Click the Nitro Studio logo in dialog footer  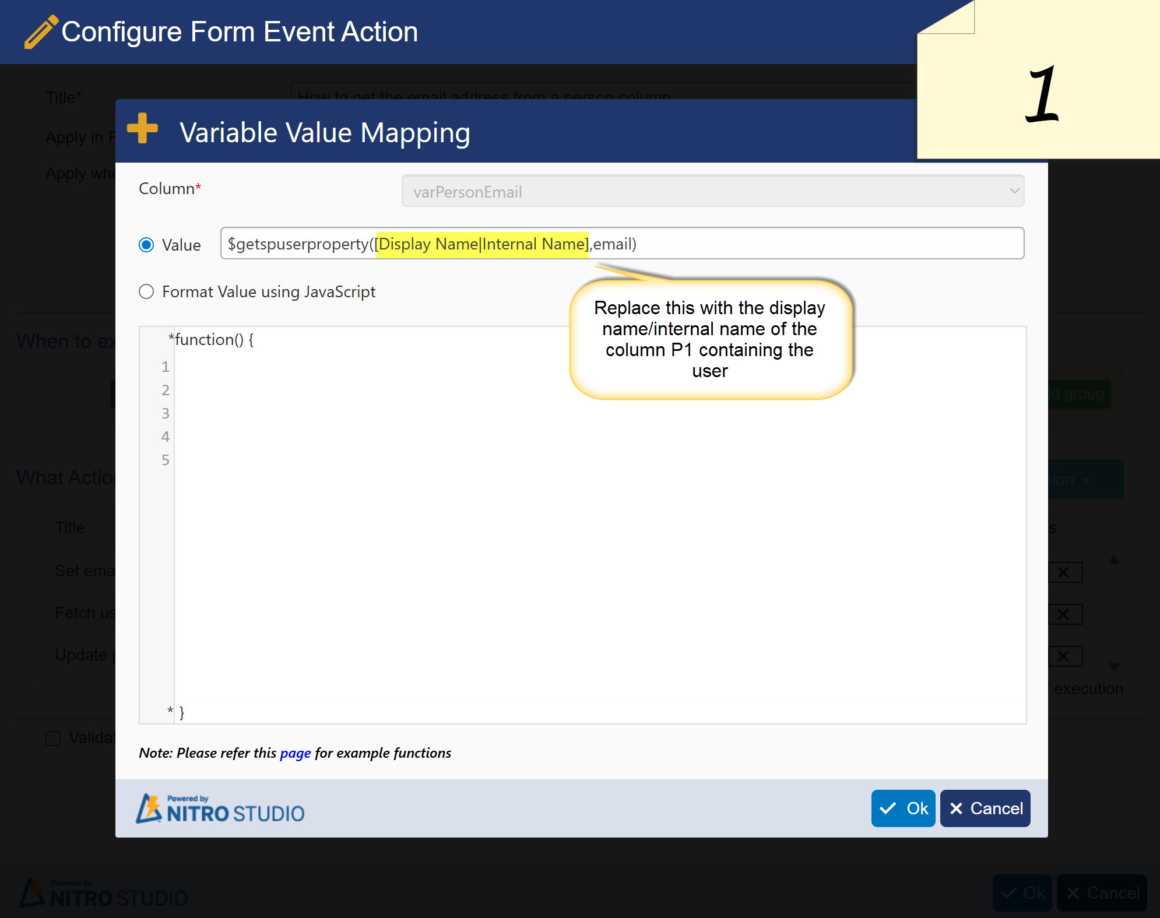220,808
